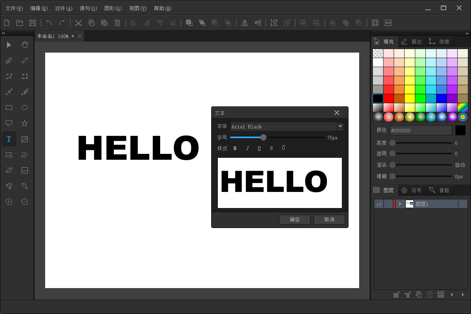Open the Arial Black font dropdown
The width and height of the screenshot is (471, 314).
(340, 126)
